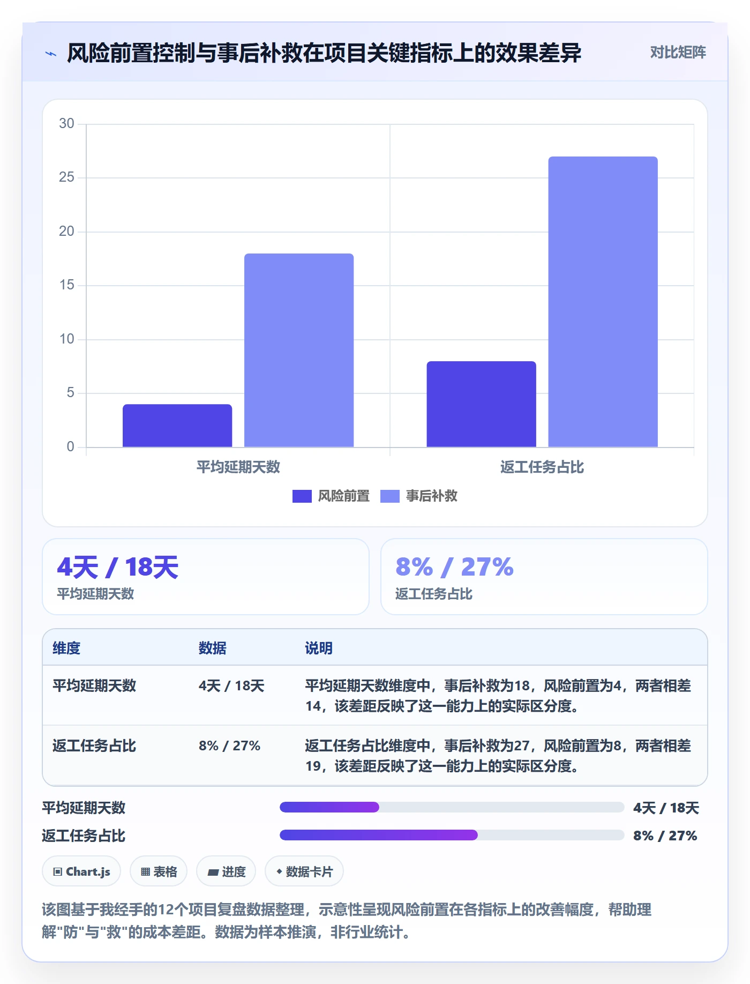Click the 事后补救 bar for 平均延期天数

tap(299, 350)
